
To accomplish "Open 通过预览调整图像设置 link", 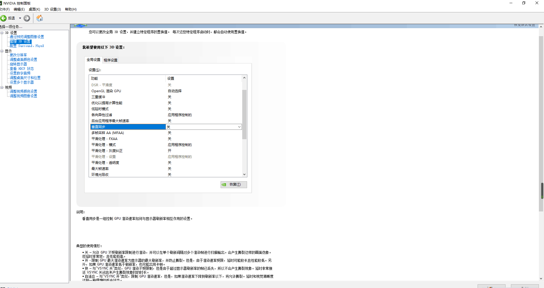I will click(27, 37).
